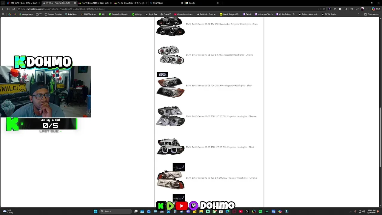Click the E46 3D DRL black headlight image
The height and width of the screenshot is (215, 382).
171,147
